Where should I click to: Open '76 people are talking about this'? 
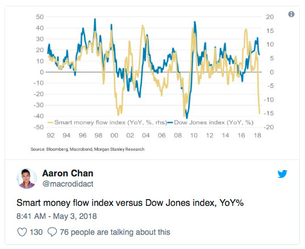point(115,232)
